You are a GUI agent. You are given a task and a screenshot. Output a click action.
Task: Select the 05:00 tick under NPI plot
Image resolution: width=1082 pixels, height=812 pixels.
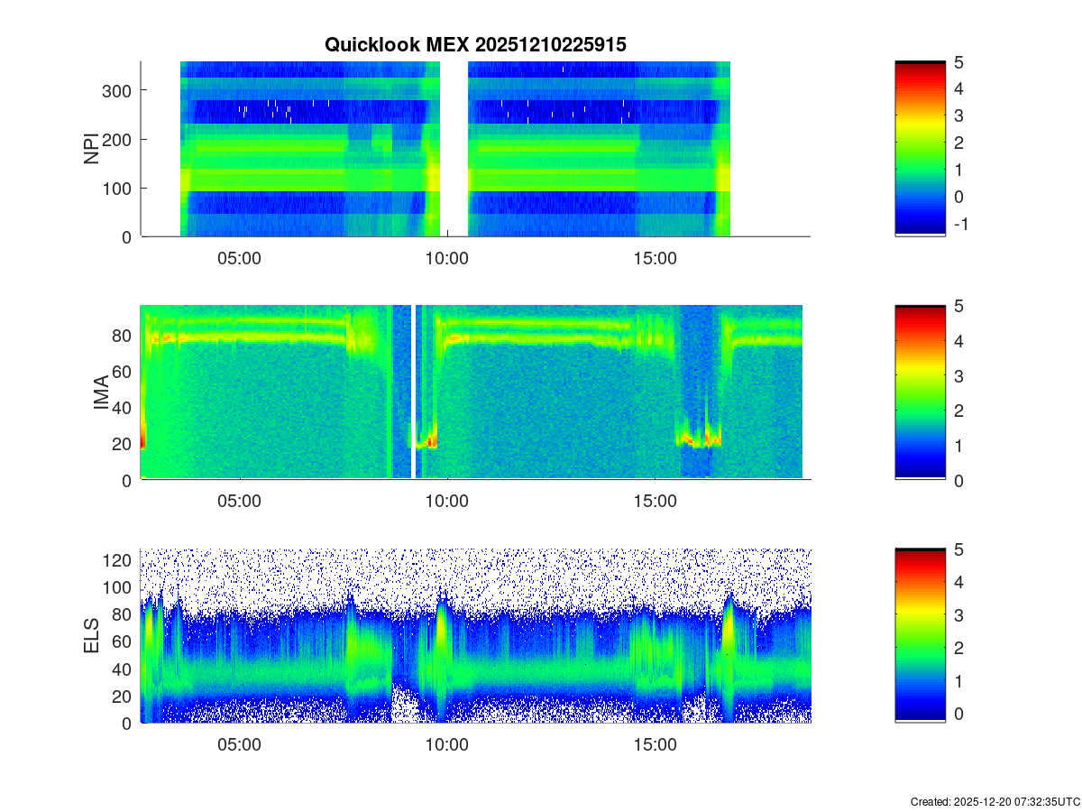coord(240,258)
